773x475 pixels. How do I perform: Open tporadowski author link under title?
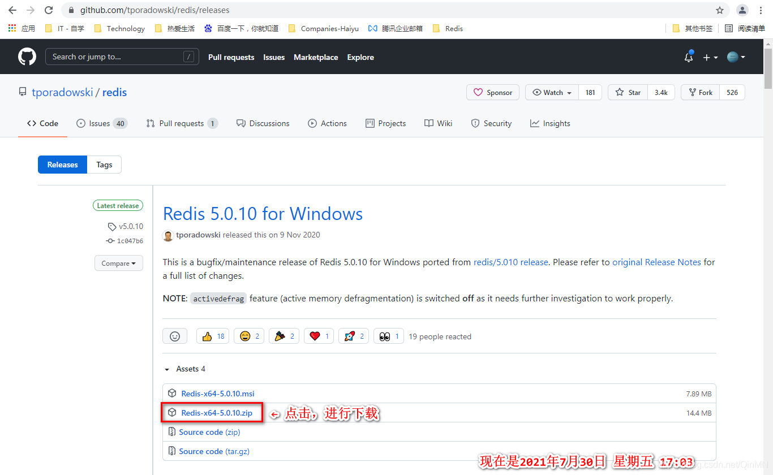[x=198, y=235]
